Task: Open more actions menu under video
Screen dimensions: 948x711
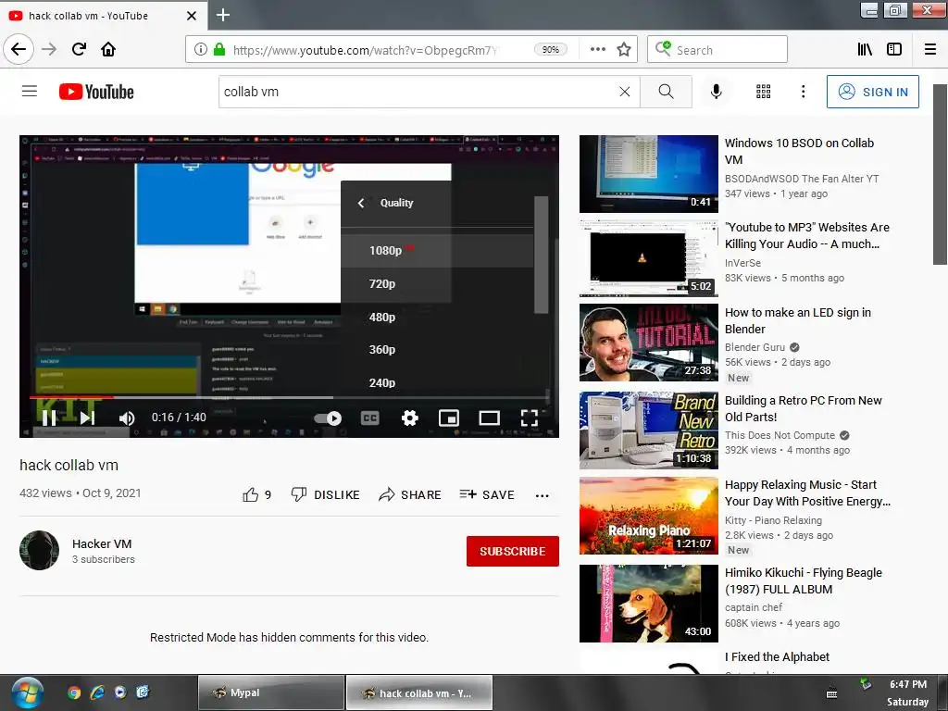Action: [543, 496]
